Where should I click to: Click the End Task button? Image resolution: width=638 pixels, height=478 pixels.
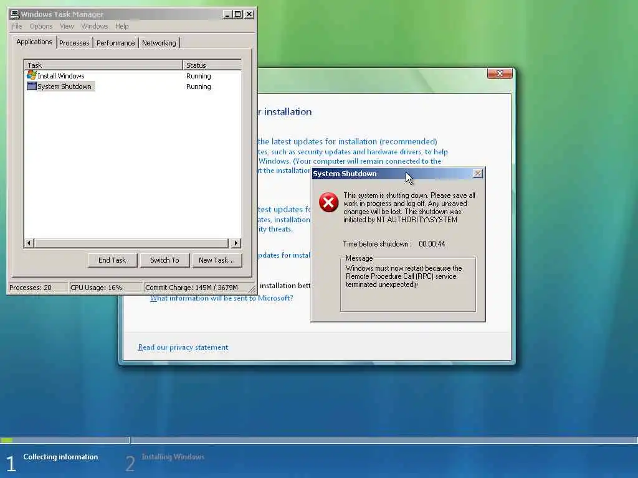[112, 260]
